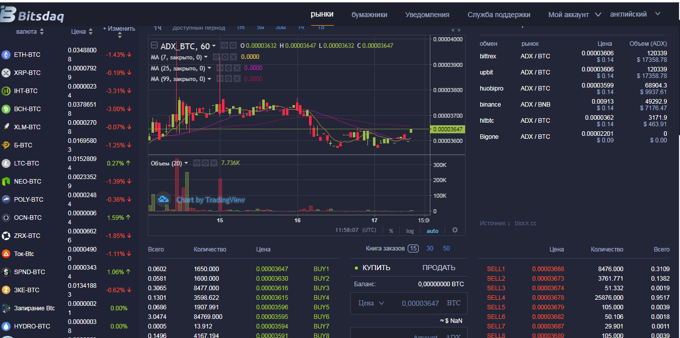Sort market list by валюта

click(30, 31)
